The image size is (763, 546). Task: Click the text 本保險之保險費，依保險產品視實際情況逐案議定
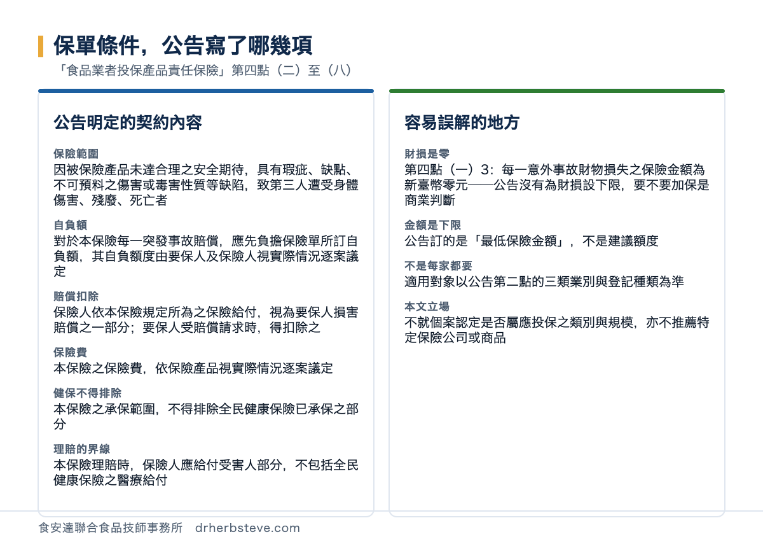193,368
